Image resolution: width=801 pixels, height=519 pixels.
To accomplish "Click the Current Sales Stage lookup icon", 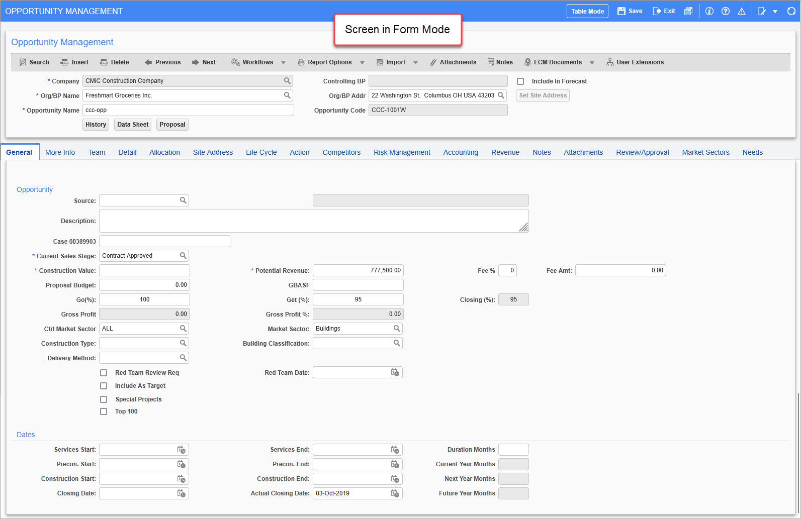I will (x=183, y=256).
